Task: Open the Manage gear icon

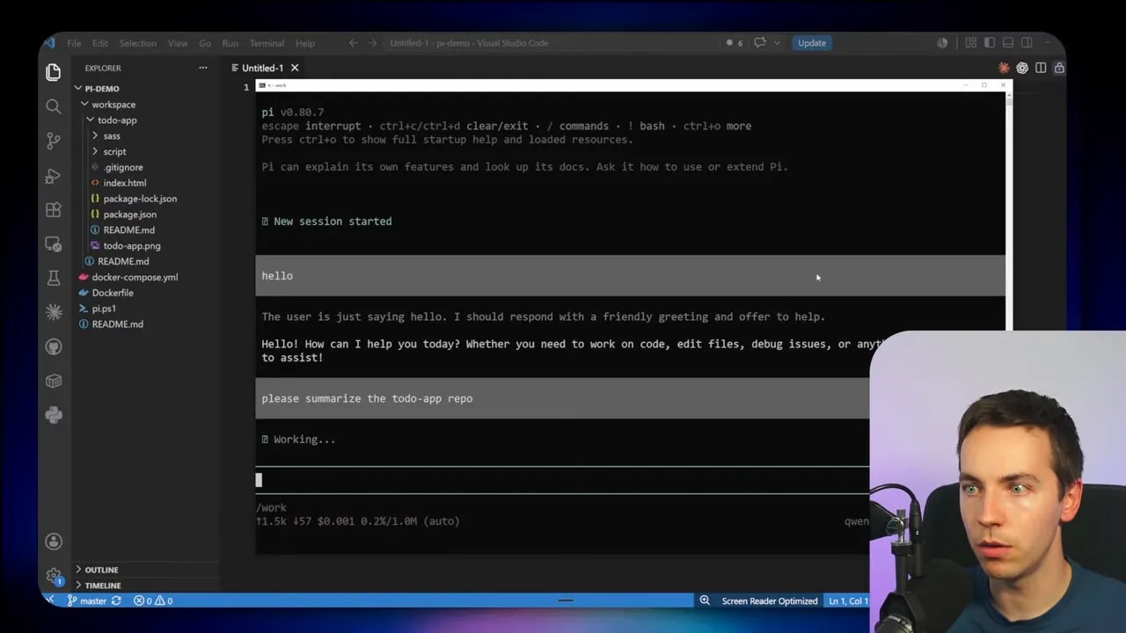Action: click(x=54, y=575)
